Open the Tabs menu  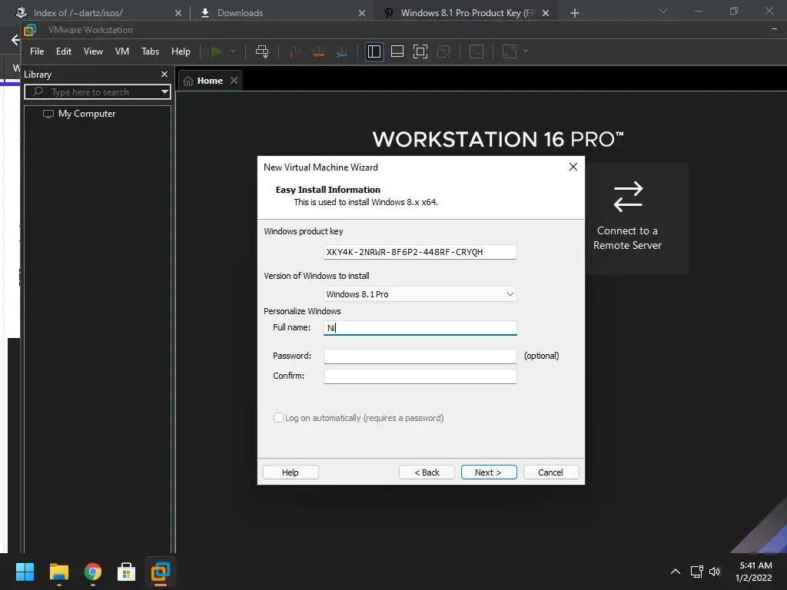click(150, 51)
